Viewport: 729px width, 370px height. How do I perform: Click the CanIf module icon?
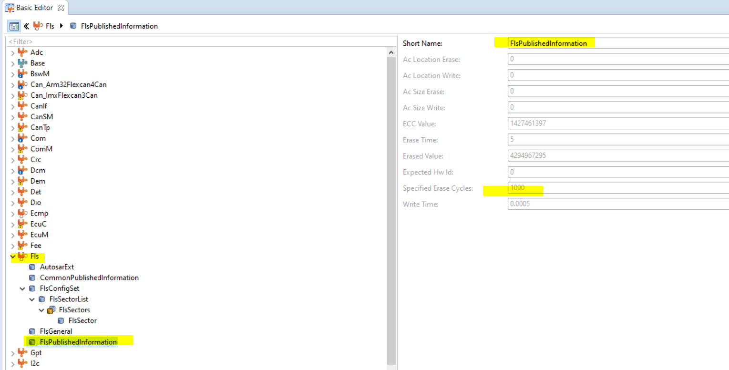point(22,106)
